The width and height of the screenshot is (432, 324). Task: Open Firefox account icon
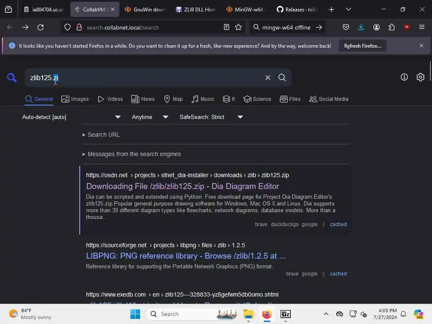click(x=376, y=27)
